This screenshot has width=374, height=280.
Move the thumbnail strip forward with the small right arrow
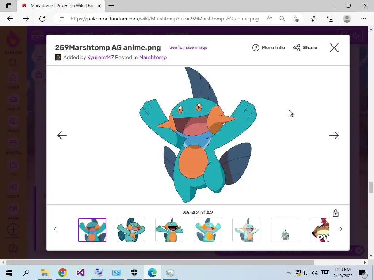pos(340,229)
